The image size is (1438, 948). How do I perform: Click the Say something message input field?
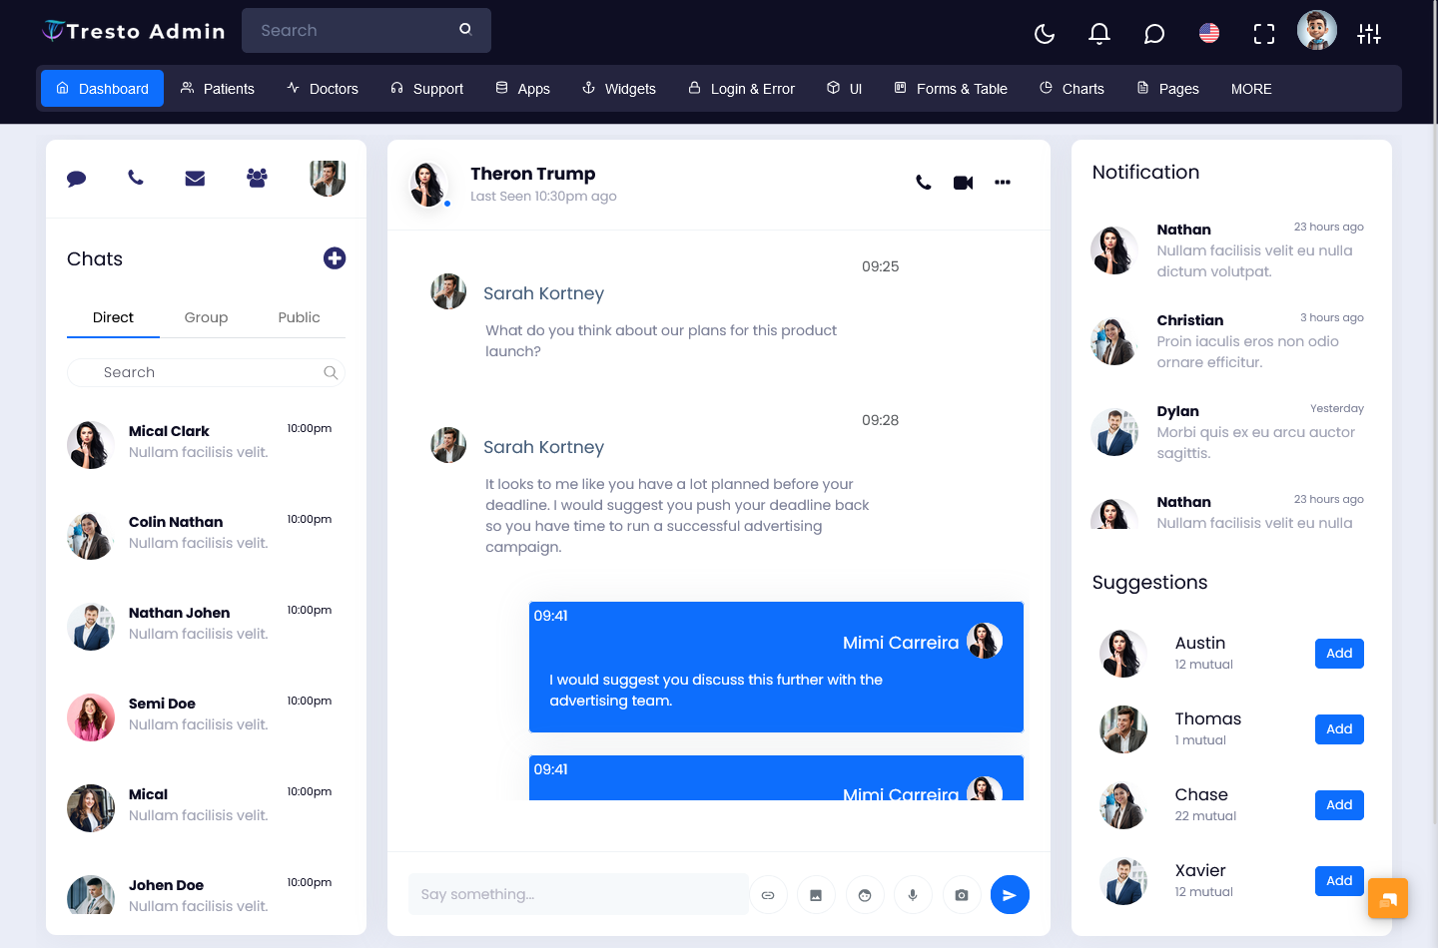point(577,894)
